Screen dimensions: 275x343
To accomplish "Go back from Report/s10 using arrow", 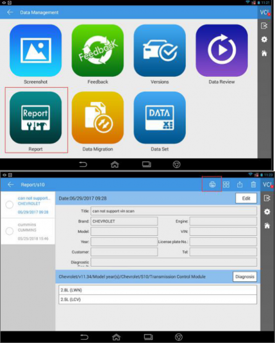I will tap(10, 185).
